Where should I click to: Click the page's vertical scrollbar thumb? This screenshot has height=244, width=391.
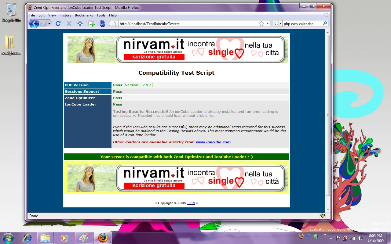coord(328,115)
